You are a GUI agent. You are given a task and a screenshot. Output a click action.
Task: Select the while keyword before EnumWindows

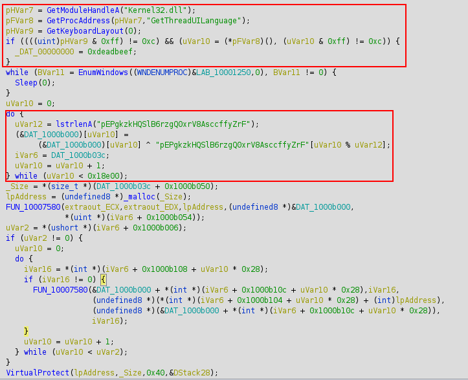pyautogui.click(x=17, y=73)
